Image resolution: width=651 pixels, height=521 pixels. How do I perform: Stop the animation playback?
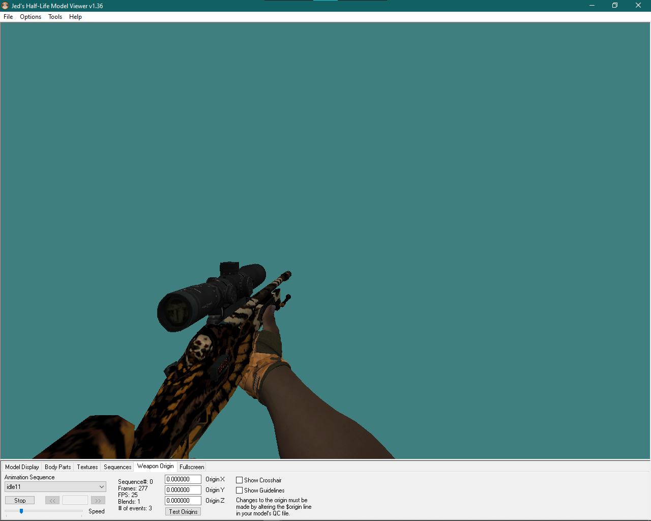coord(20,501)
